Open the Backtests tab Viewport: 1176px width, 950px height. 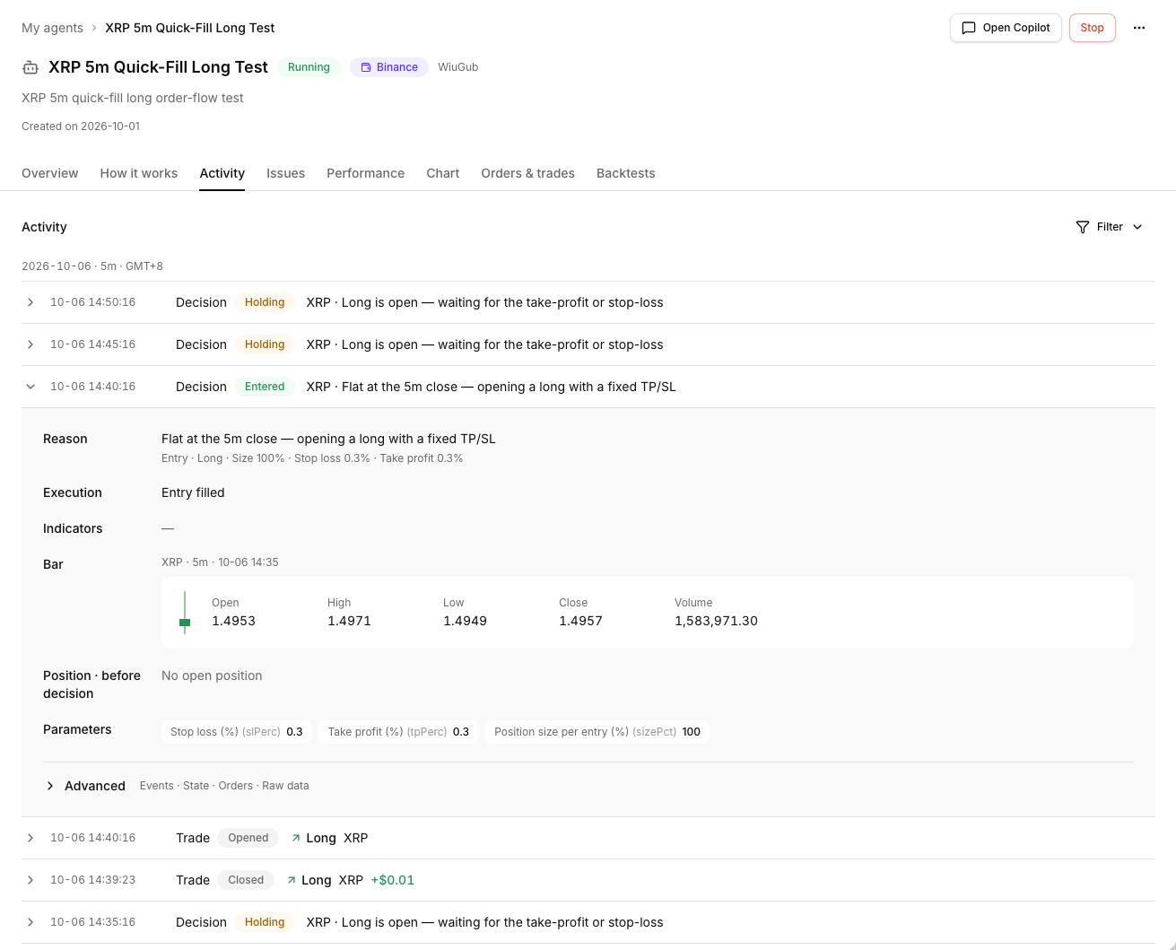(625, 173)
